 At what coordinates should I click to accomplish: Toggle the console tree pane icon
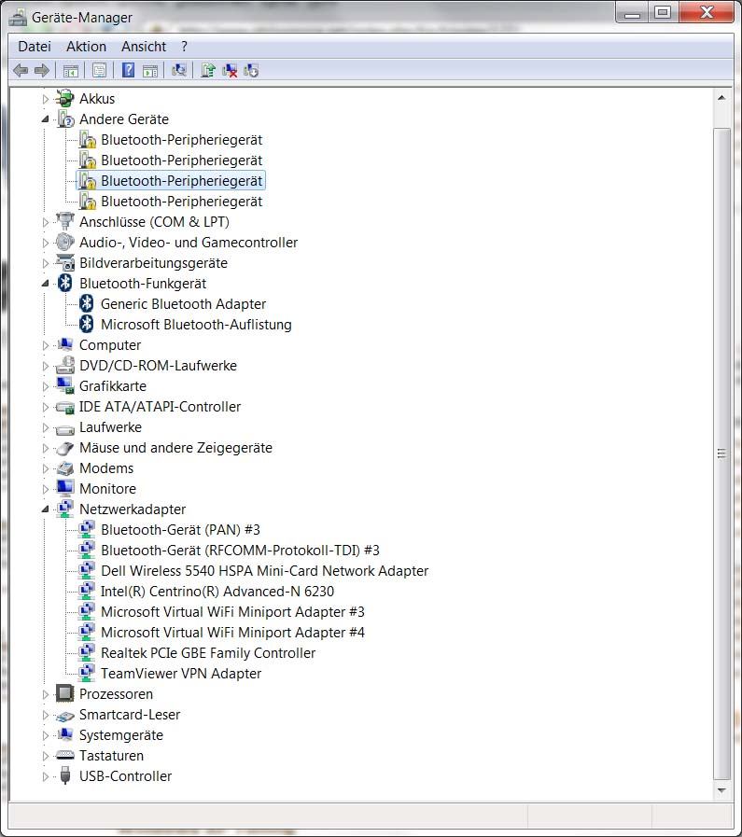click(x=70, y=71)
